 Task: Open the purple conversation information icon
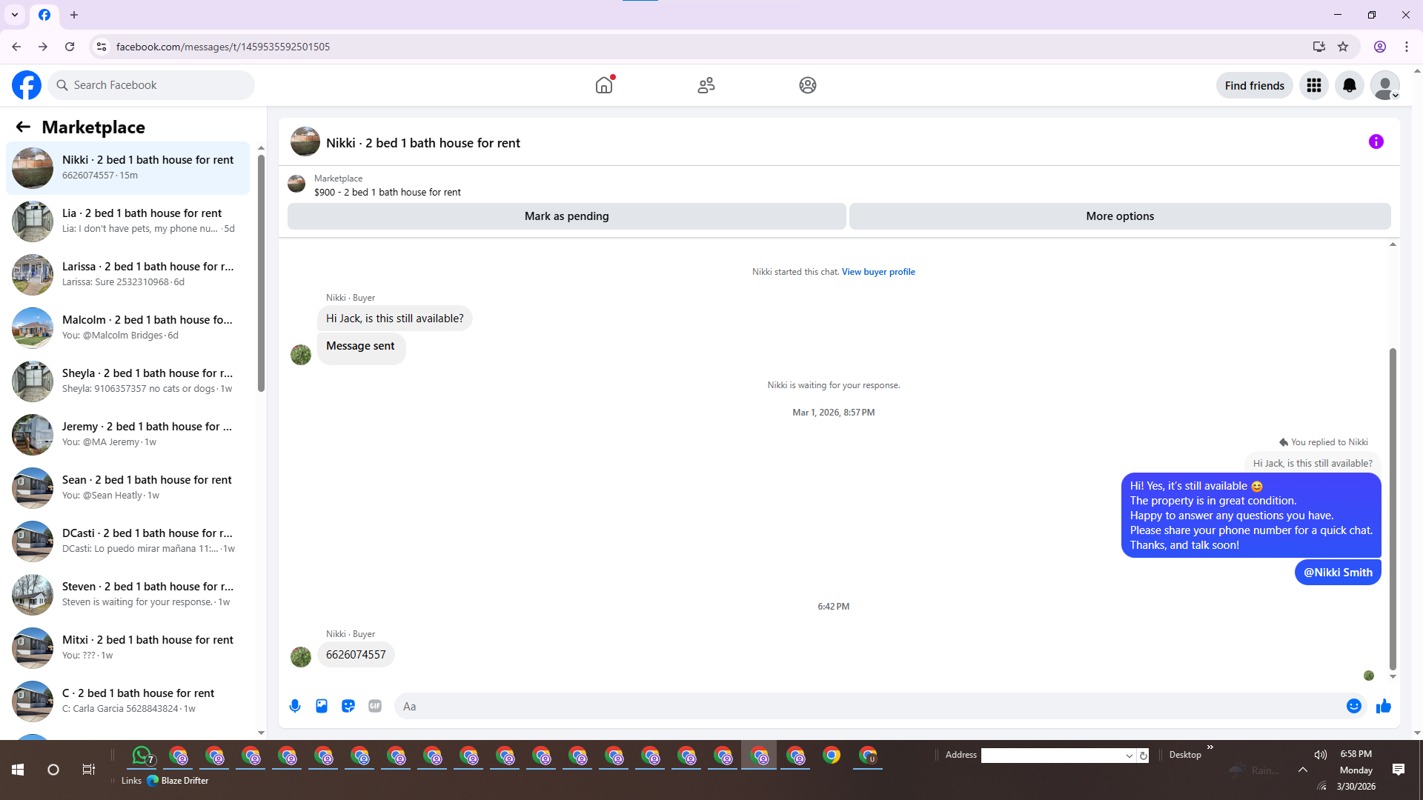click(x=1376, y=141)
